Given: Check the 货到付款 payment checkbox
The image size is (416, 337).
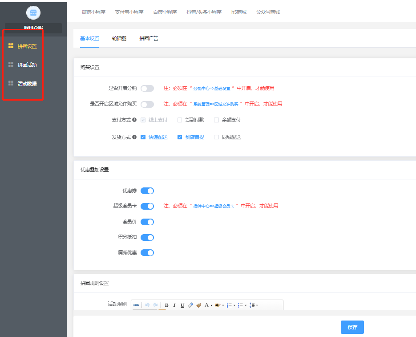Looking at the screenshot, I should (180, 120).
